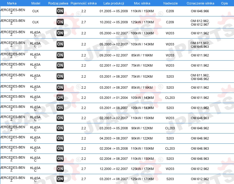Select 100kW / 136KM power value
The image size is (234, 184).
coord(142,33)
